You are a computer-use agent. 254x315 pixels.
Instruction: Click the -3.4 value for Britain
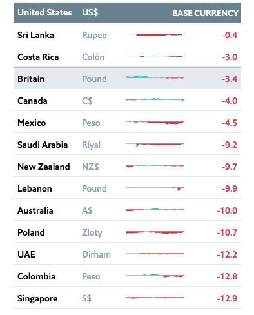(x=230, y=79)
